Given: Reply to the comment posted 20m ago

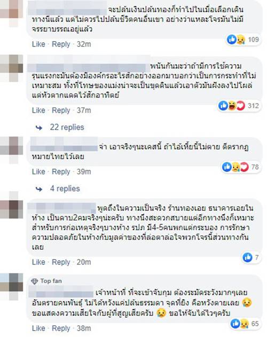Looking at the screenshot, I should click(x=61, y=262).
